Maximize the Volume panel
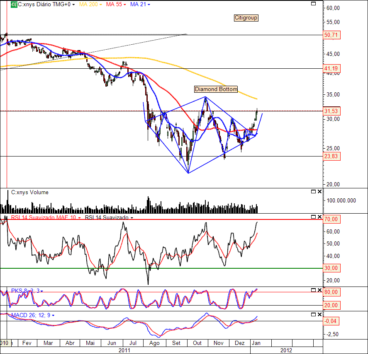Screen dimensions: 368x354 click(313, 192)
